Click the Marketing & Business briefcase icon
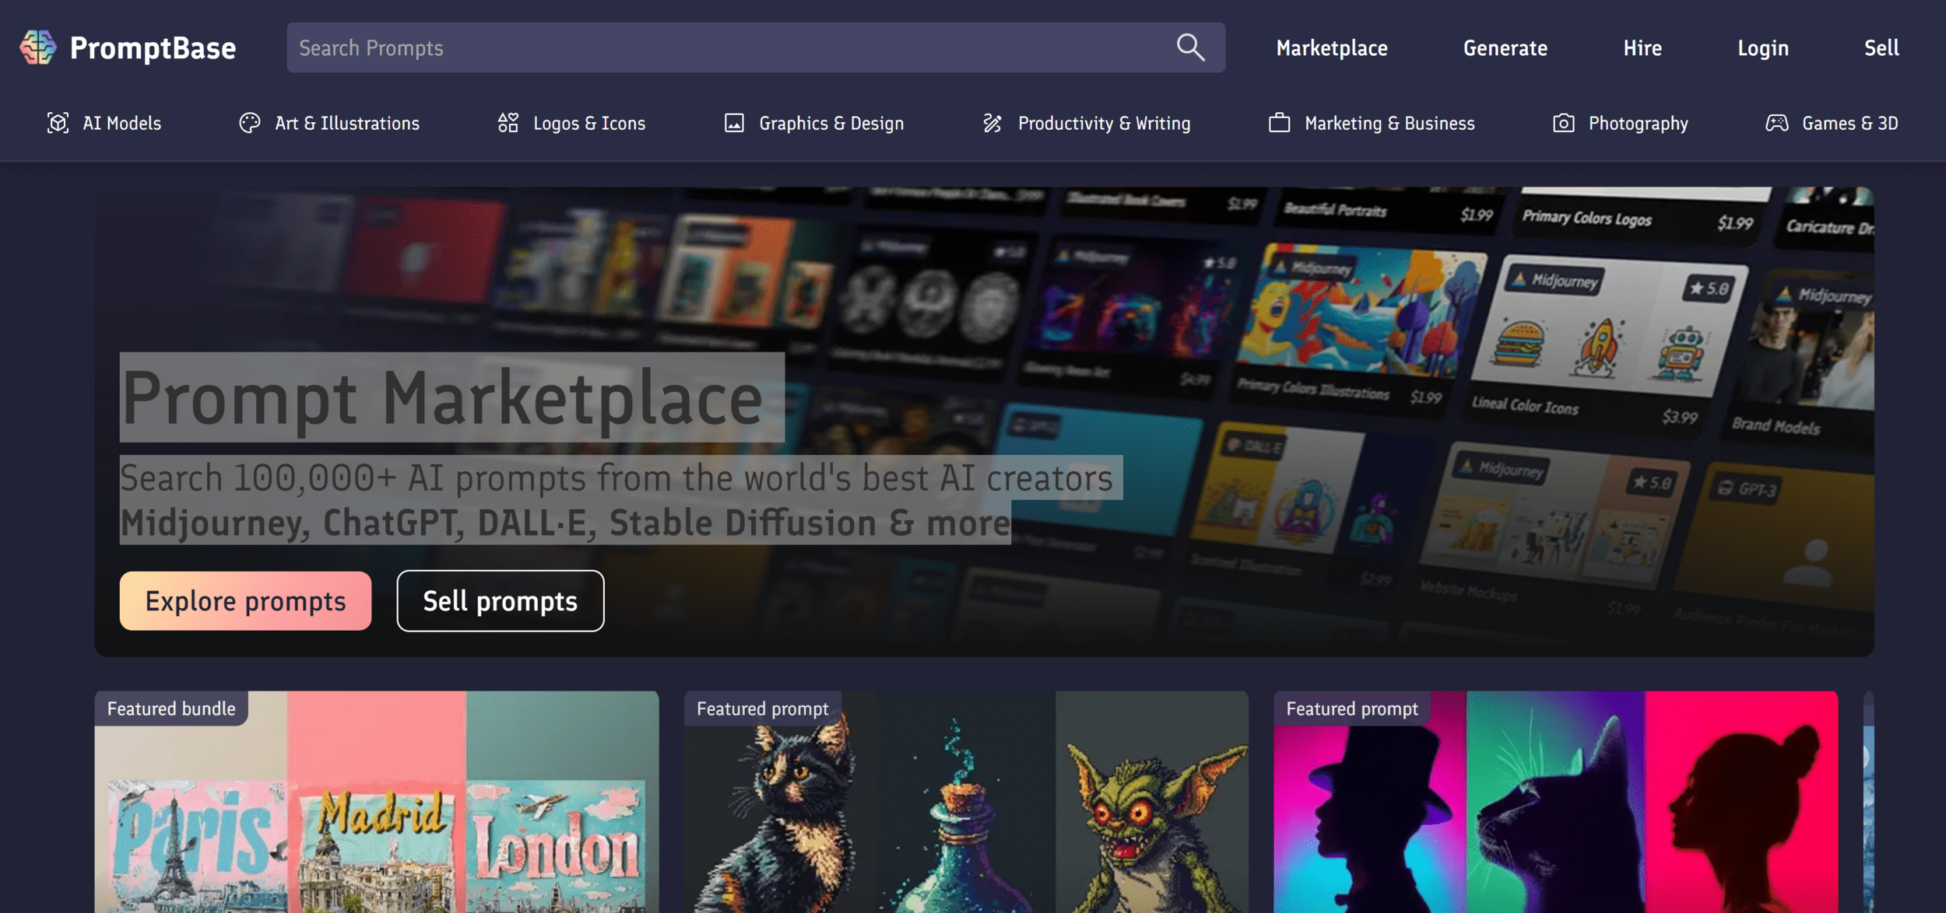This screenshot has width=1946, height=913. (1279, 123)
